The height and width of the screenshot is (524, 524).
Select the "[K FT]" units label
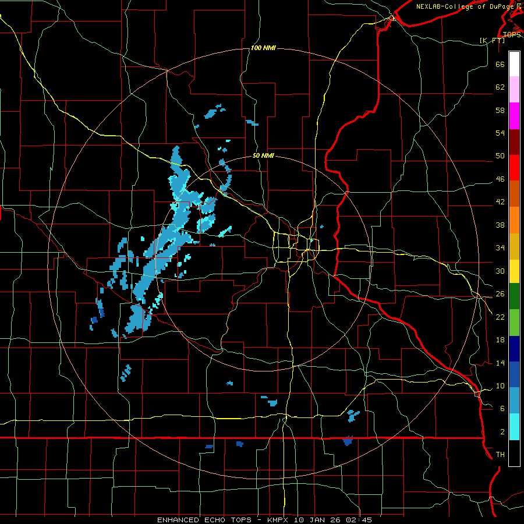492,40
